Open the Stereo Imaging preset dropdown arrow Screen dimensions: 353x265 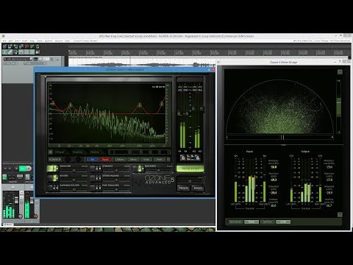100,178
